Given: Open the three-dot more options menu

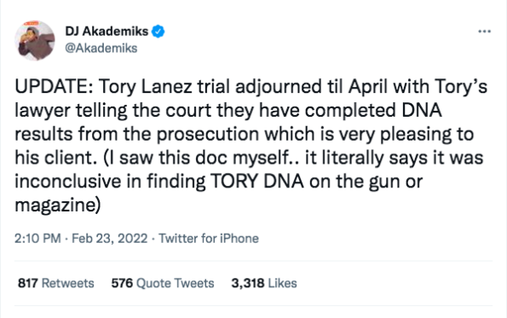Looking at the screenshot, I should tap(484, 32).
